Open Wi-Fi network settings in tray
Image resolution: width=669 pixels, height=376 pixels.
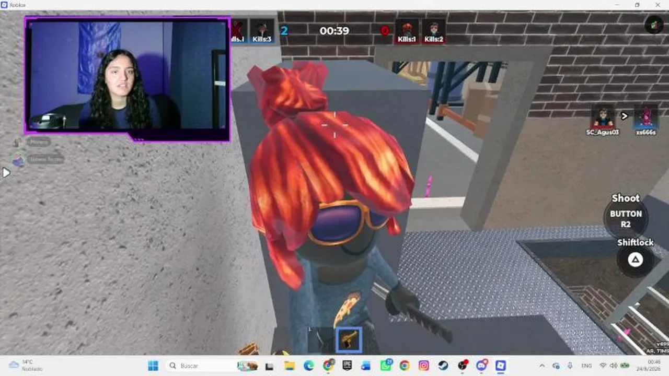(603, 366)
